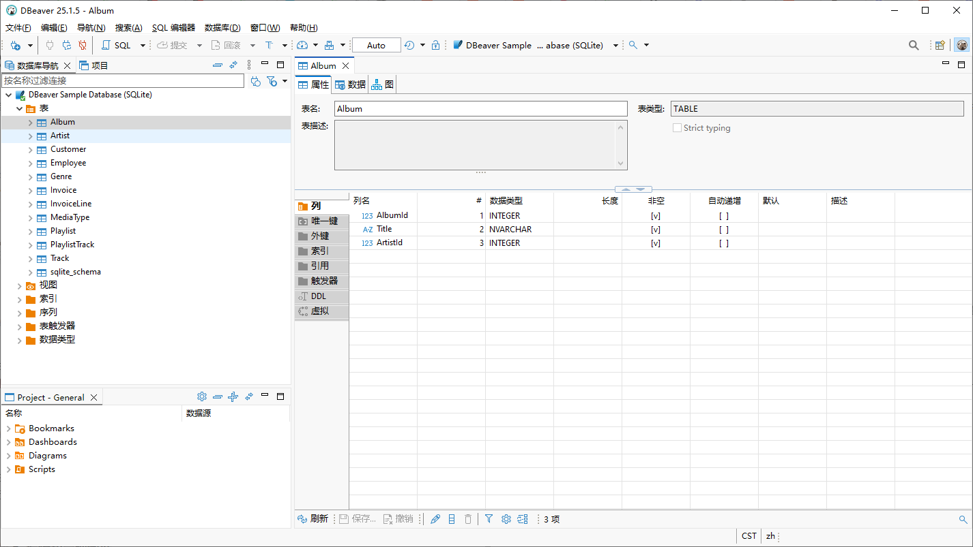Click the open perspective icon

(940, 46)
